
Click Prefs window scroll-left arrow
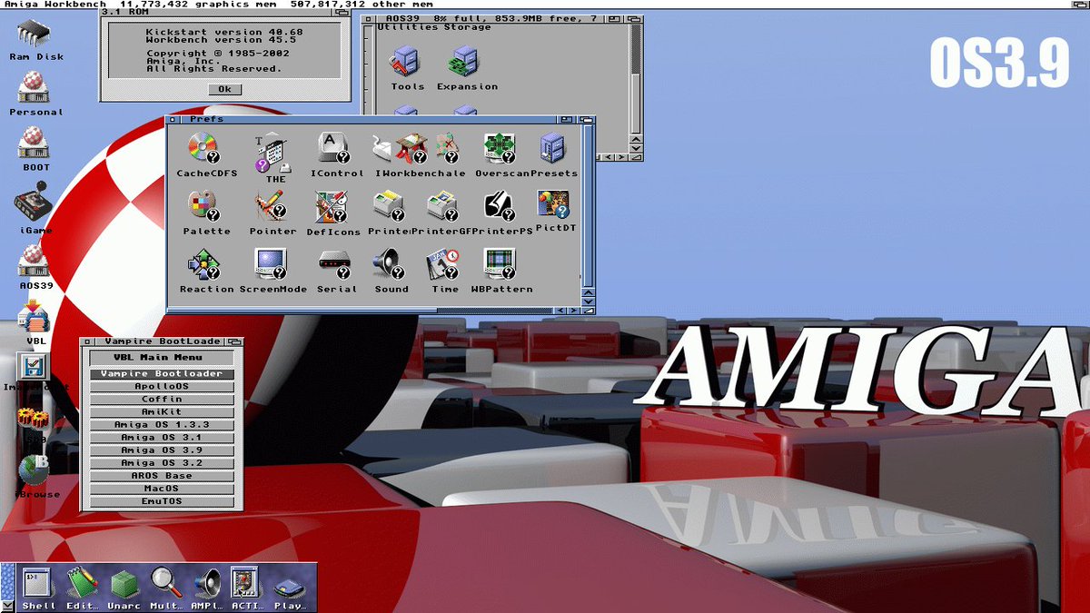coord(559,310)
